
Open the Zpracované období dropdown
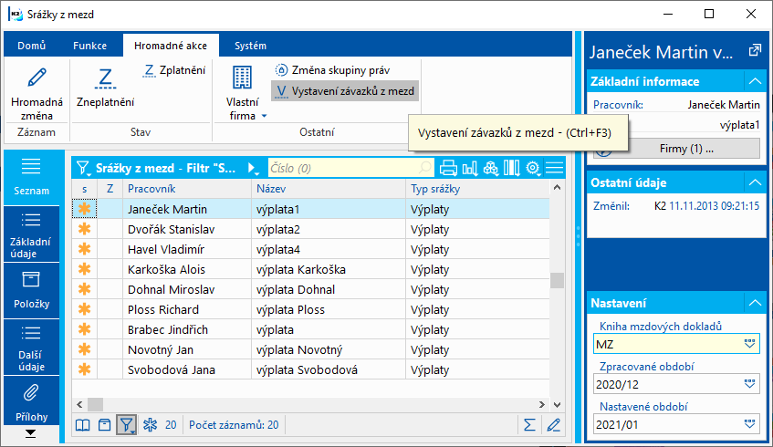(x=749, y=384)
